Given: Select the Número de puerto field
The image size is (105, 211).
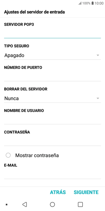Looking at the screenshot, I should (52, 77).
